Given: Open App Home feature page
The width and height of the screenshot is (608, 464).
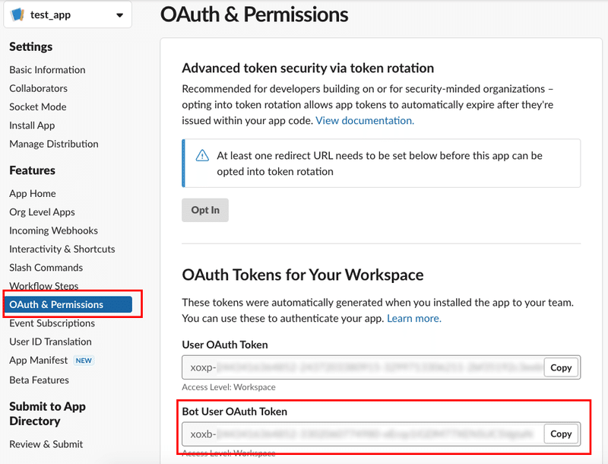Looking at the screenshot, I should pos(33,194).
